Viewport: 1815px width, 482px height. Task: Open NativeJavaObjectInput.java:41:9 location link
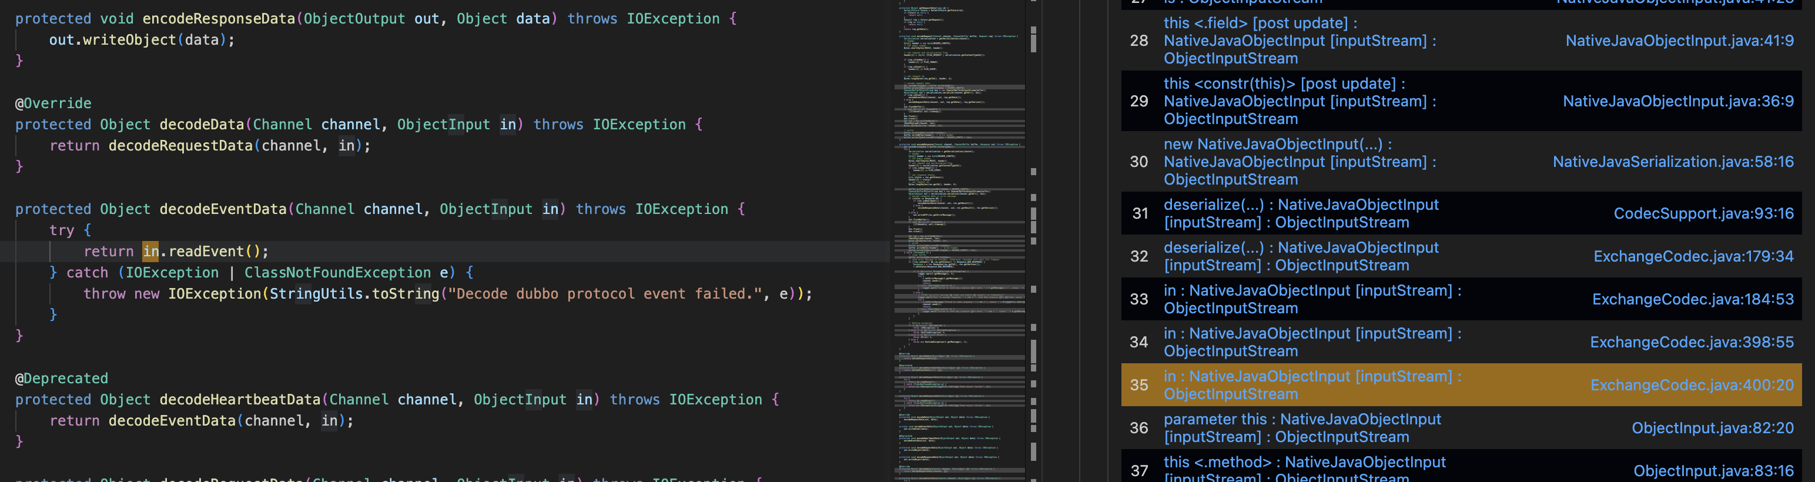pos(1680,41)
